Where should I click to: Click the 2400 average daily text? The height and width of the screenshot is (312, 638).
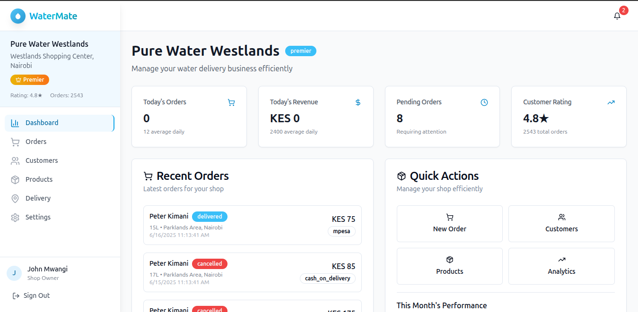[x=294, y=132]
